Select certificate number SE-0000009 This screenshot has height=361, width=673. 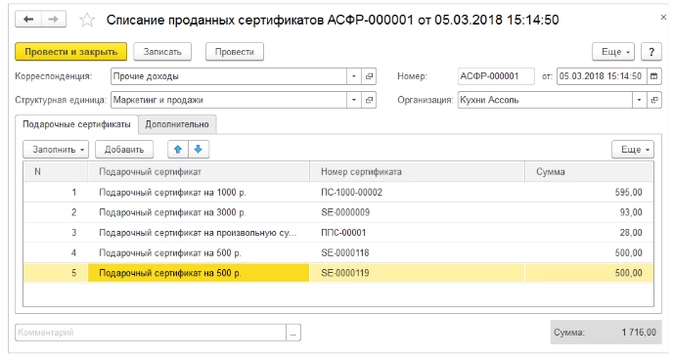[345, 212]
